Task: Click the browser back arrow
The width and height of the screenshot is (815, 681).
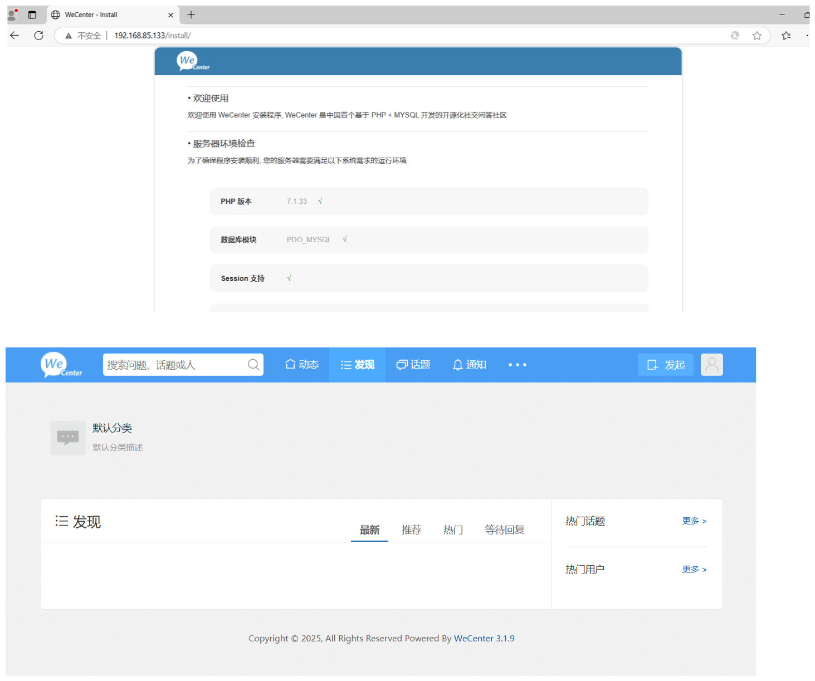Action: coord(14,36)
